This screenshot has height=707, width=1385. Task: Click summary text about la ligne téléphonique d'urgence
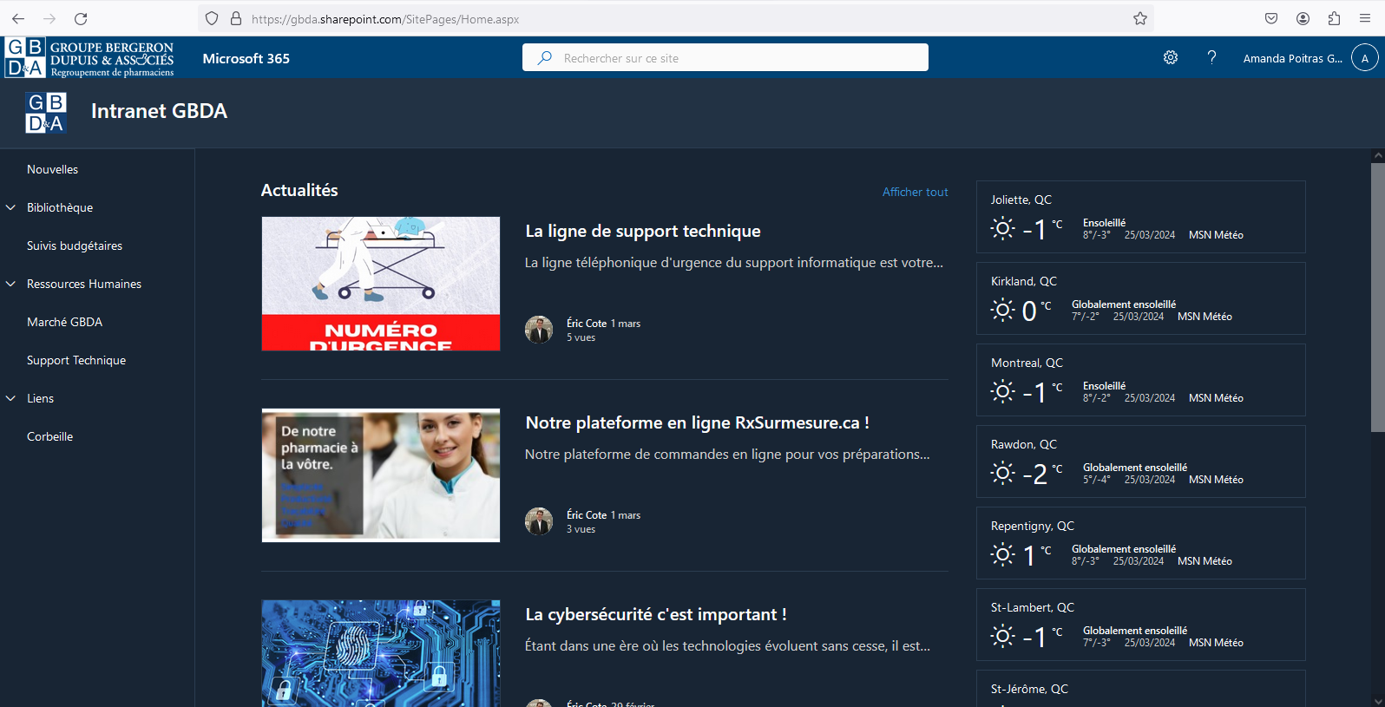734,262
